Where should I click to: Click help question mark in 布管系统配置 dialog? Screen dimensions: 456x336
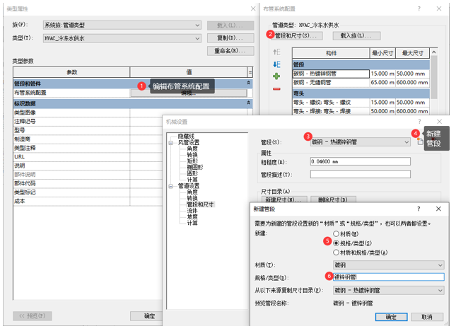click(x=419, y=8)
